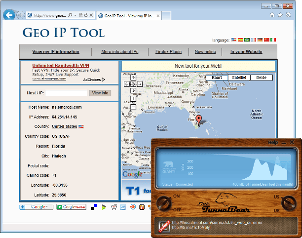
Task: Open theoatmeal.com link in TunnelBear
Action: point(217,223)
